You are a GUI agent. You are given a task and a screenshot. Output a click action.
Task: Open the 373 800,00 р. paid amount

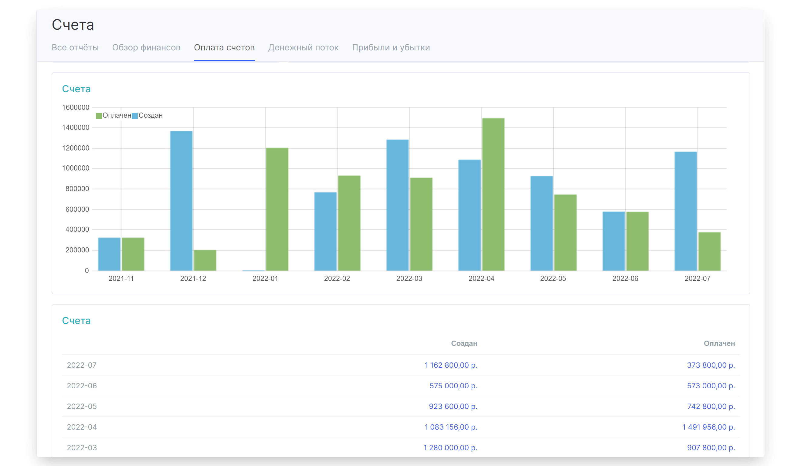[711, 365]
